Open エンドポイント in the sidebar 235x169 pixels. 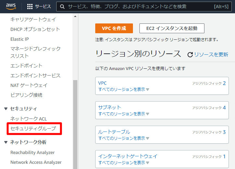[26, 65]
